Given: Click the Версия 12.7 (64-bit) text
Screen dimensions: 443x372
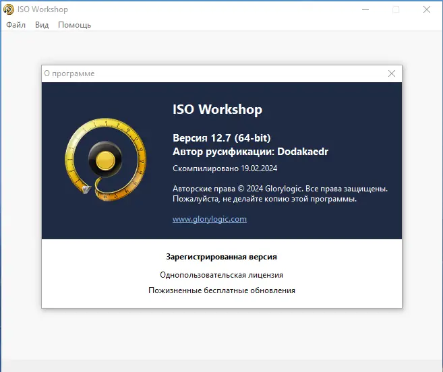Looking at the screenshot, I should 222,138.
